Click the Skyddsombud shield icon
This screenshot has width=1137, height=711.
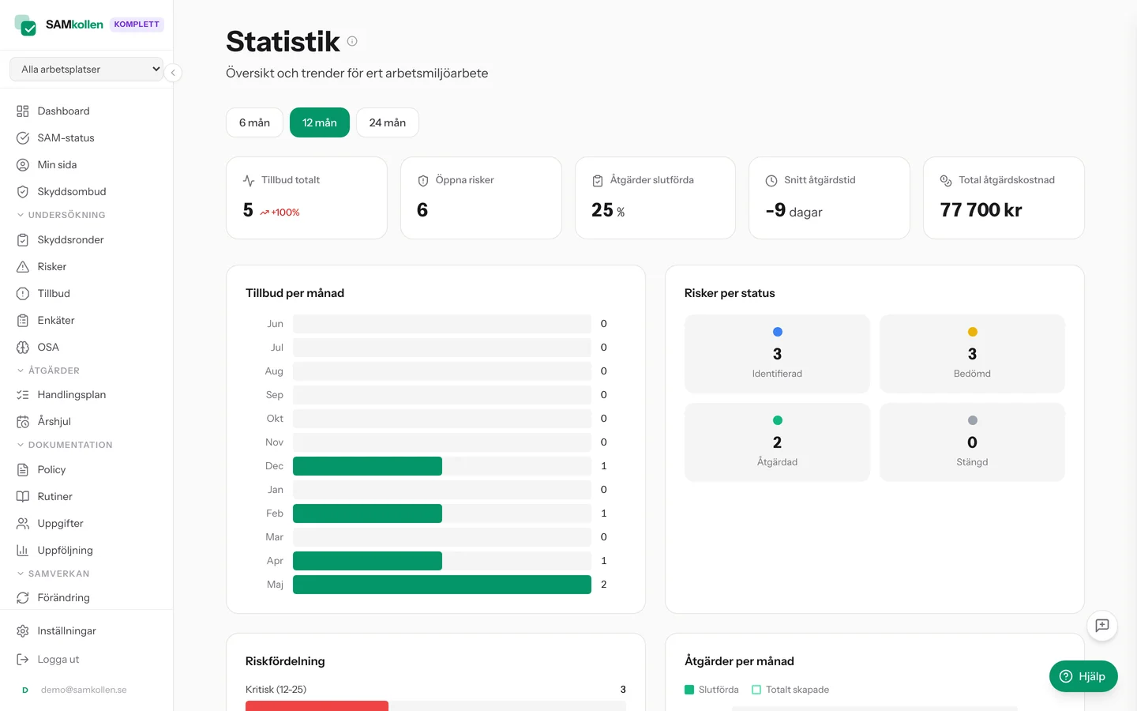point(23,192)
